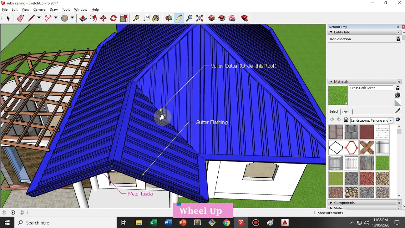Open the Extension Manager ruby icon
Viewport: 405px width, 228px height.
(244, 18)
